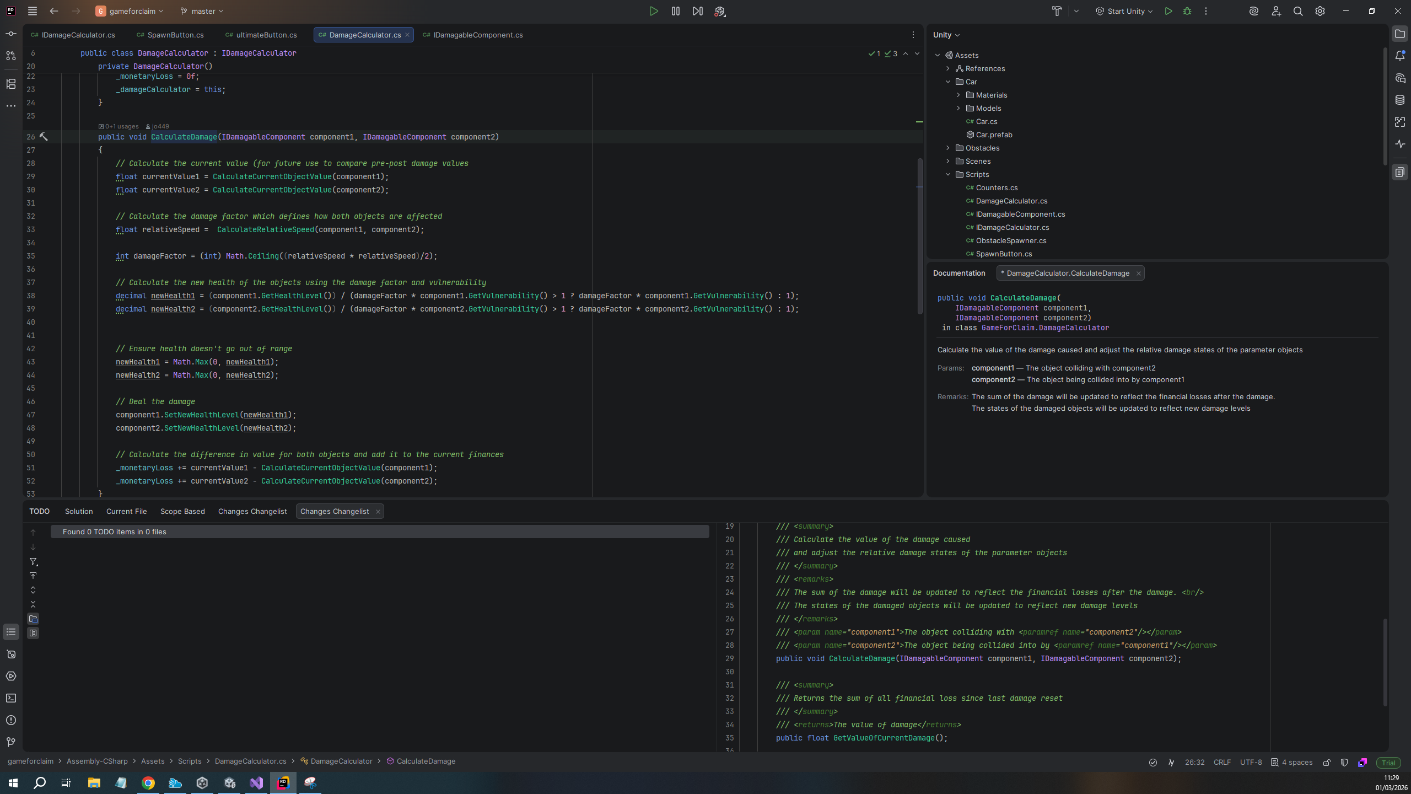Click the build solution hammer icon
This screenshot has width=1411, height=794.
coord(1056,11)
